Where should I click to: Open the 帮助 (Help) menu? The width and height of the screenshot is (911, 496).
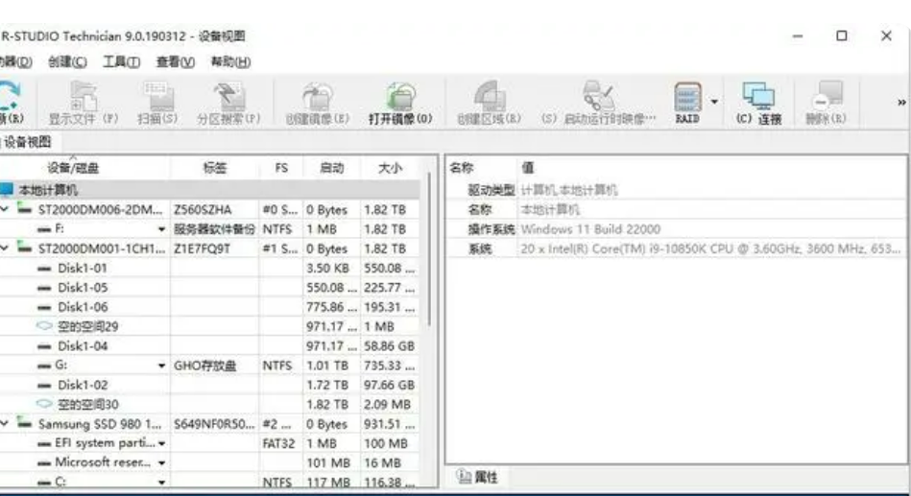(x=230, y=62)
